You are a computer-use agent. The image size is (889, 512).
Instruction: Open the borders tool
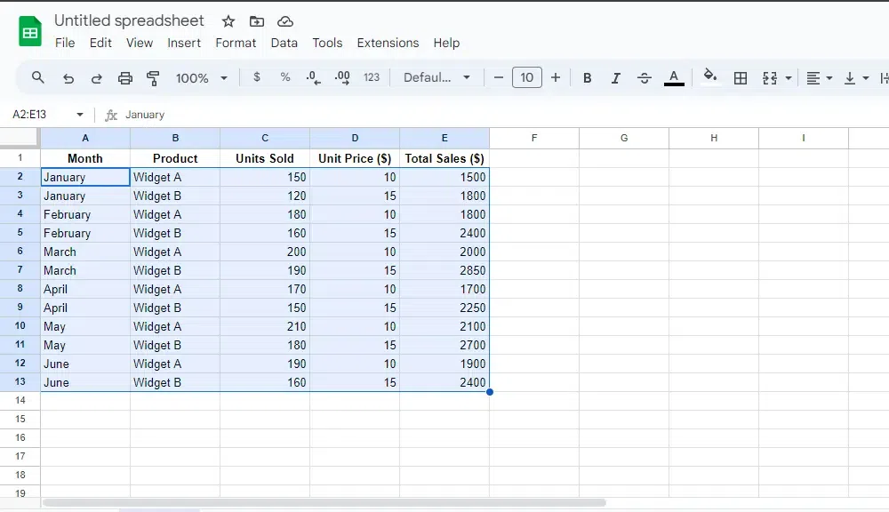[740, 78]
